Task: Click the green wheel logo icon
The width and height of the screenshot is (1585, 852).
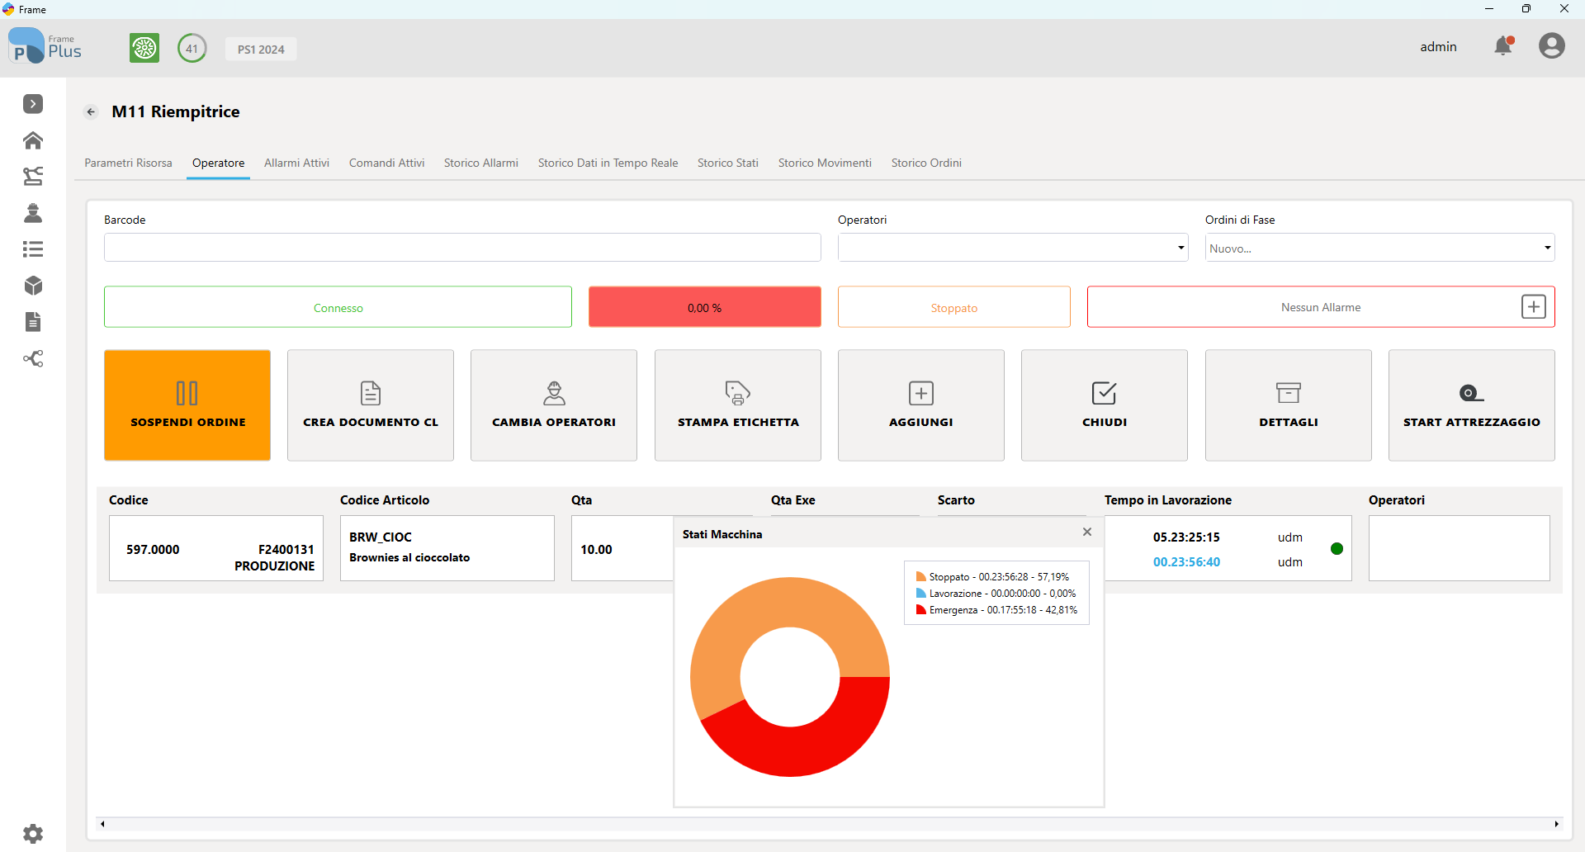Action: pos(144,48)
